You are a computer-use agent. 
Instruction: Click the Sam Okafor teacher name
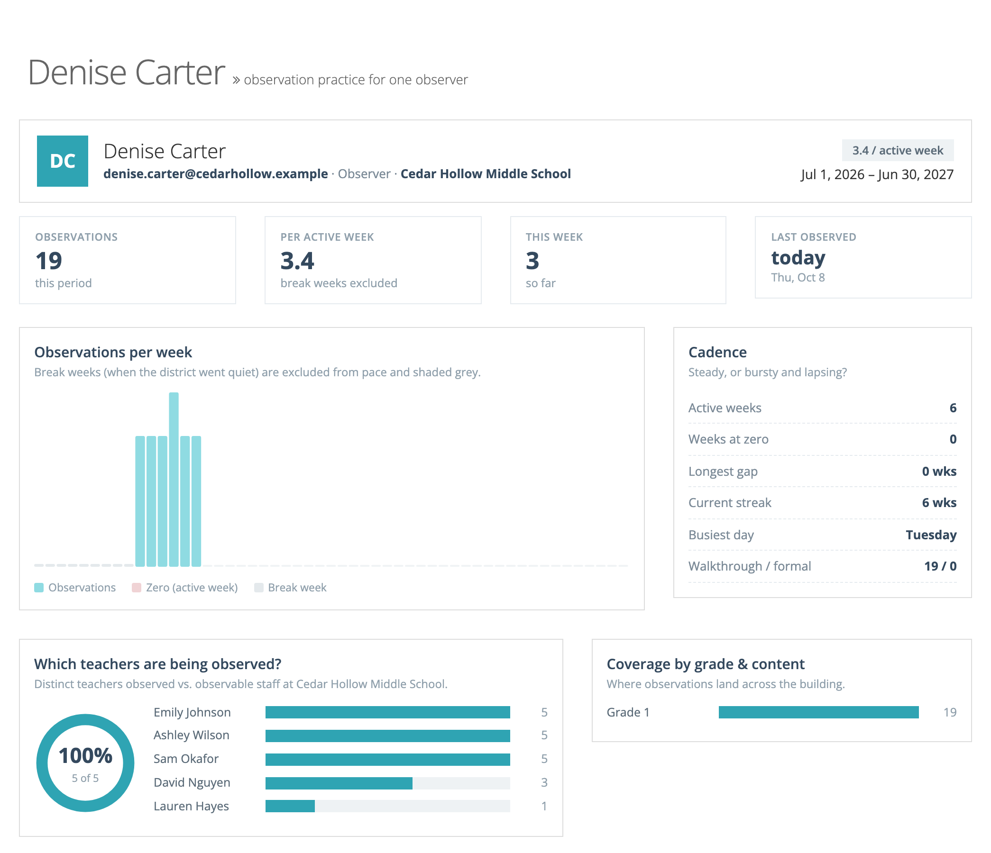pyautogui.click(x=186, y=759)
